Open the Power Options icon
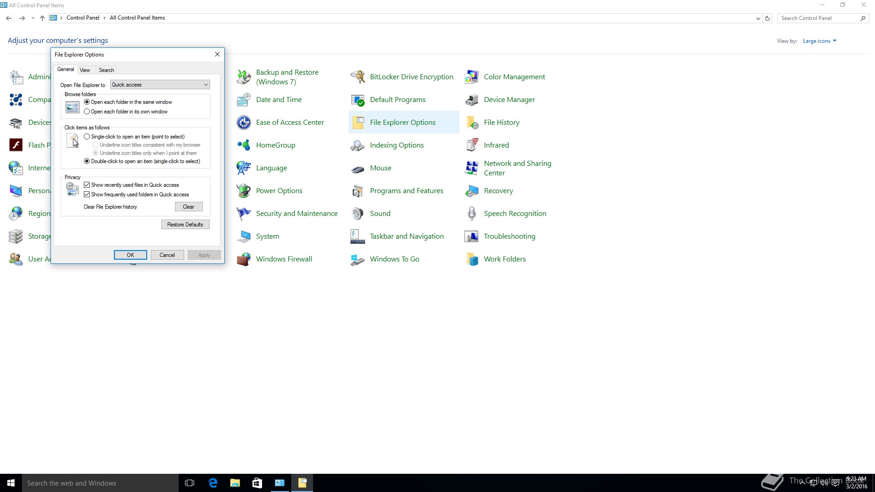875x492 pixels. (x=244, y=191)
